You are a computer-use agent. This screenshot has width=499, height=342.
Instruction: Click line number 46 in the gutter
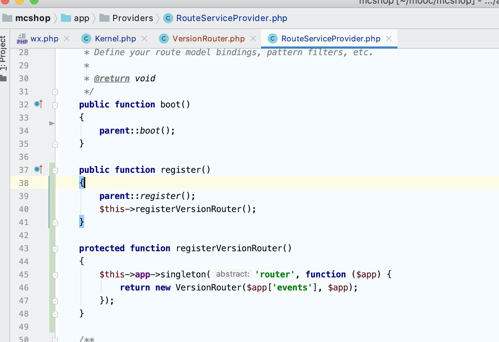pos(24,288)
